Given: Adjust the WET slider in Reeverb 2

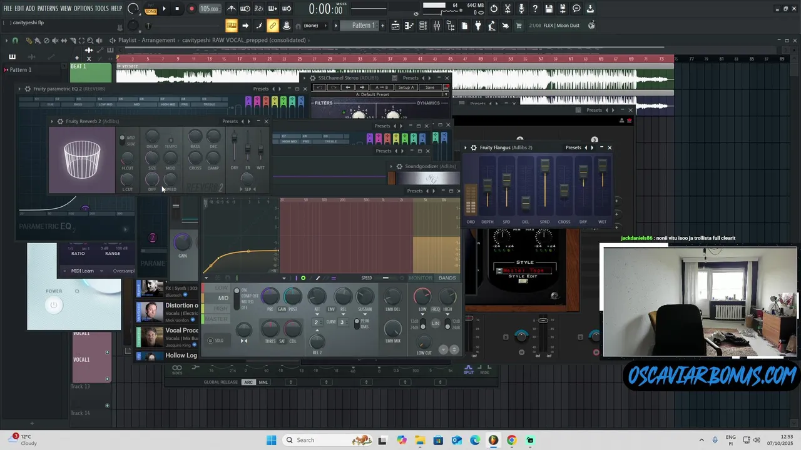Looking at the screenshot, I should (x=260, y=148).
